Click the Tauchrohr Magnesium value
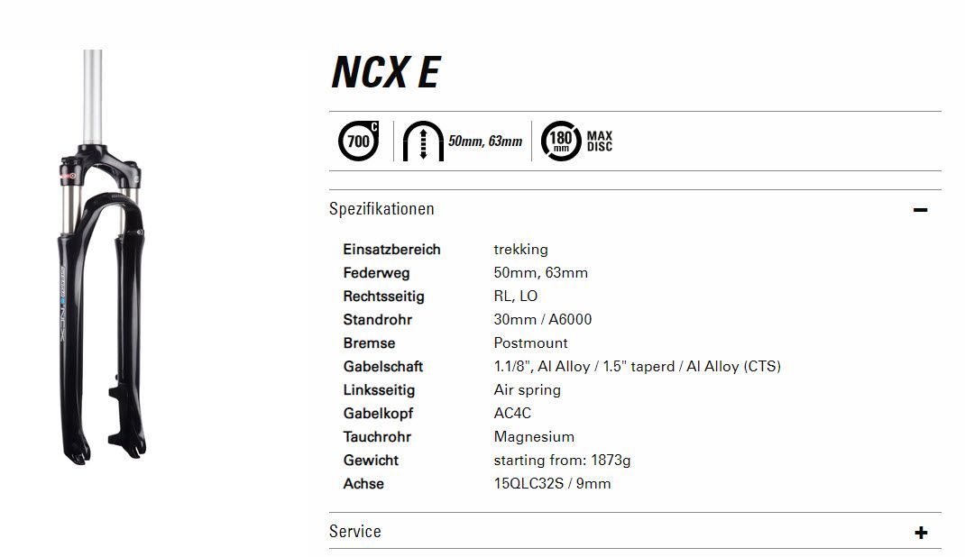 pos(534,437)
